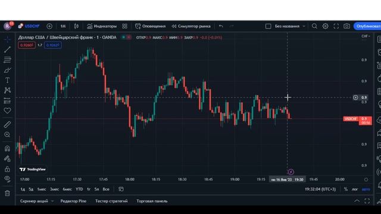
Task: Select the Все date range
Action: coord(106,189)
